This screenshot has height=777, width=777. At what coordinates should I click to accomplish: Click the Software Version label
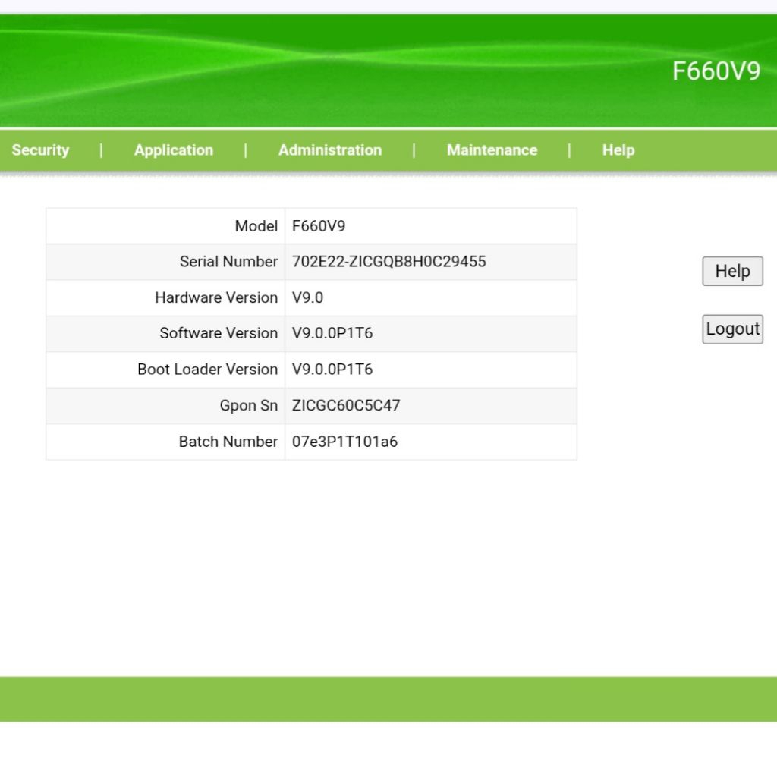[x=219, y=333]
